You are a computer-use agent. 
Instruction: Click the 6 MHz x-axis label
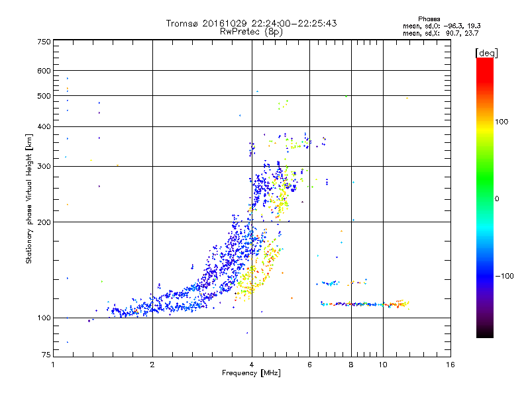309,365
